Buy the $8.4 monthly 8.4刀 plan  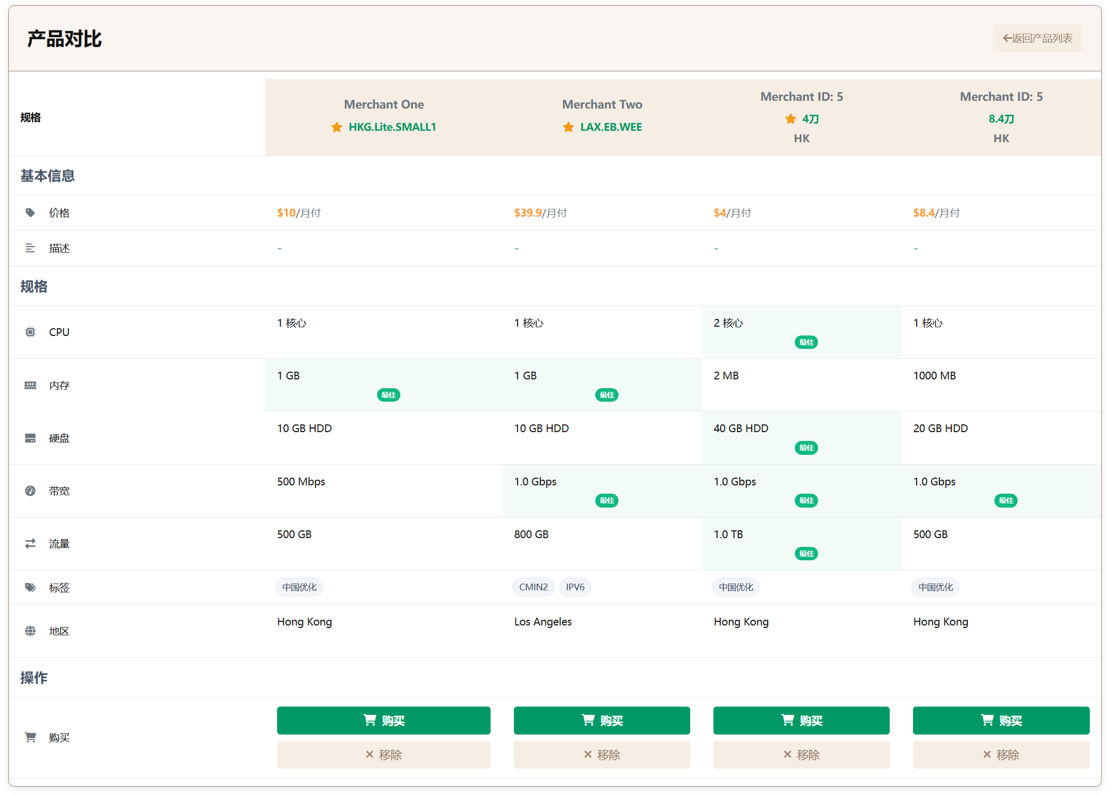point(1001,721)
